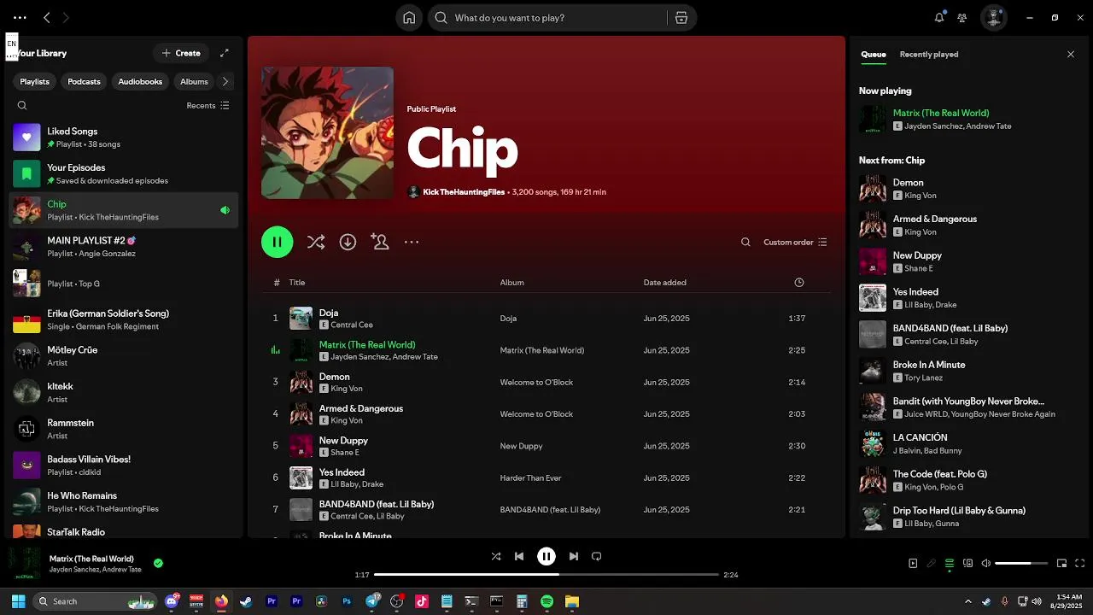
Task: Toggle the Queue button in player bar
Action: coord(949,563)
